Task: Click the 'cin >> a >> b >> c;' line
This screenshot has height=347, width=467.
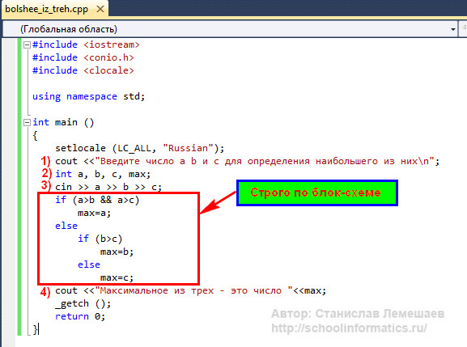Action: click(x=108, y=187)
